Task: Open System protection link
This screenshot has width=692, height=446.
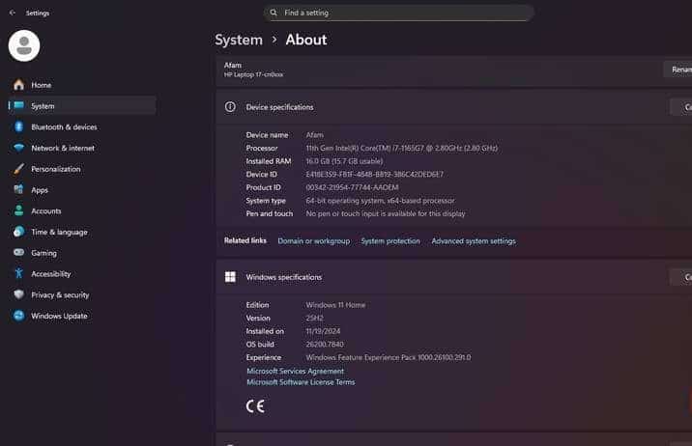Action: pos(390,241)
